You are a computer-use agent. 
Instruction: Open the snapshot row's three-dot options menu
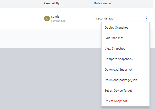[146, 18]
